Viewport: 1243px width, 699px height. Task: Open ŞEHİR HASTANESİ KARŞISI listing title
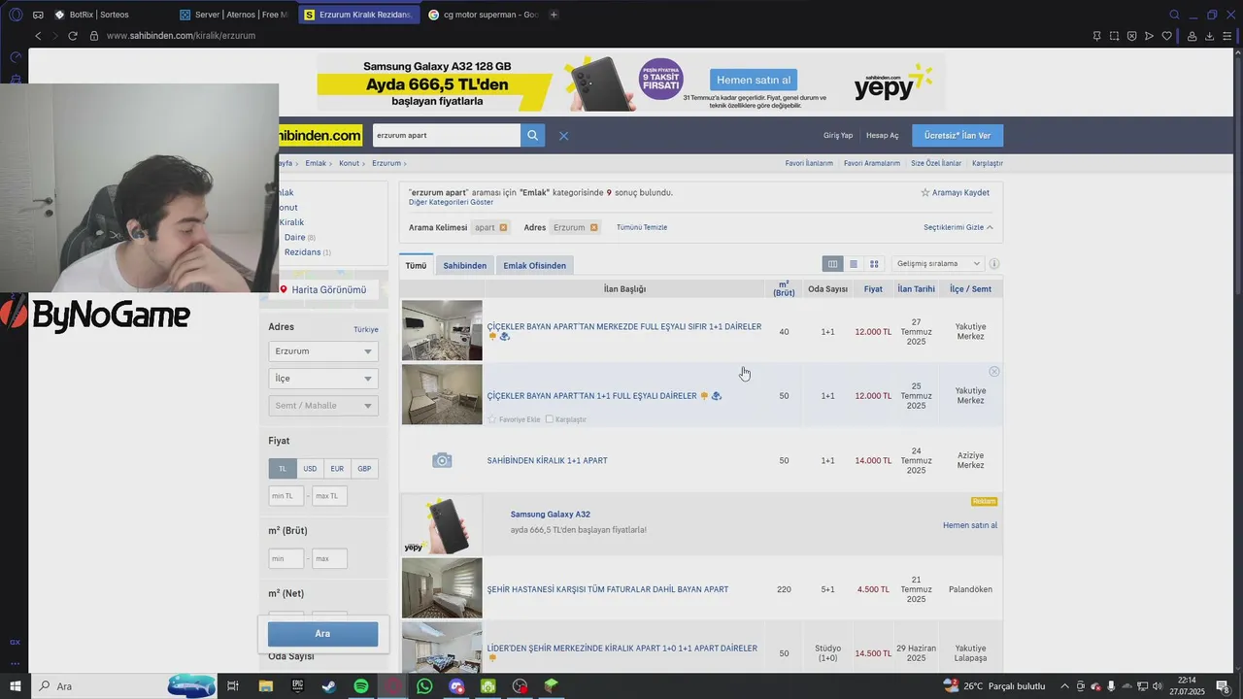point(607,589)
